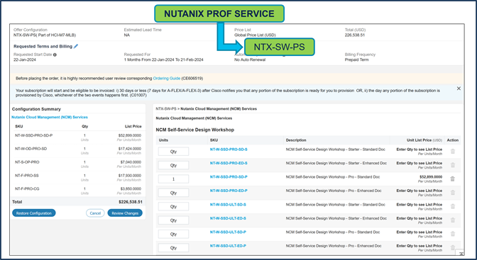This screenshot has height=260, width=477.
Task: Click the Unit List Price column header
Action: click(424, 140)
